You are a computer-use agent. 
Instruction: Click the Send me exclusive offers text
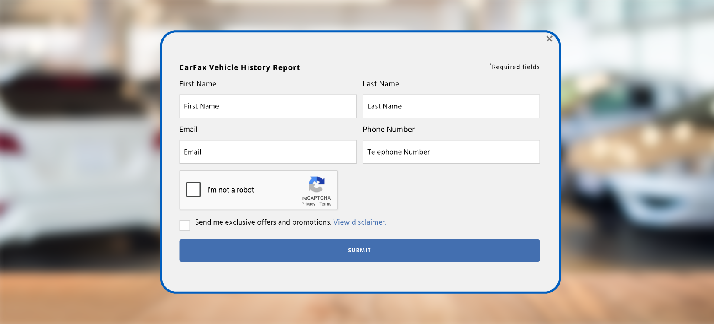[263, 222]
